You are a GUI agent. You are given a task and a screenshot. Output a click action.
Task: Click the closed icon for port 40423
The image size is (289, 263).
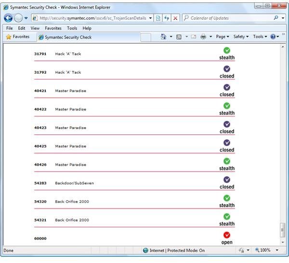[227, 124]
